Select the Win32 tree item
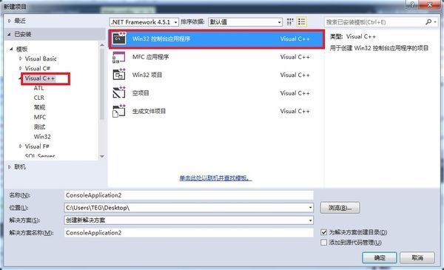 coord(42,136)
